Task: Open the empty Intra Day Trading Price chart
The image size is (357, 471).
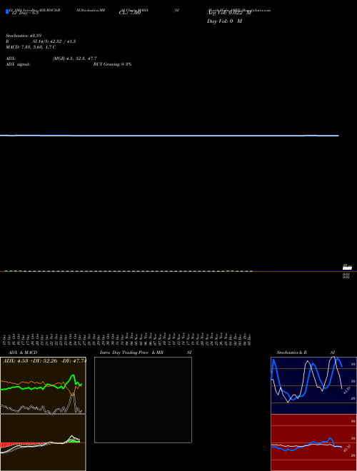Action: (x=143, y=400)
